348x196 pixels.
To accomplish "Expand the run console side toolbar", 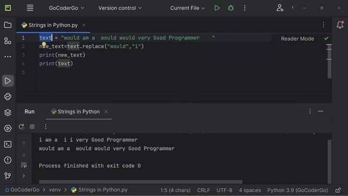I will point(24,176).
